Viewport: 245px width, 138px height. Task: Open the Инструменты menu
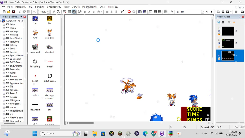90,7
